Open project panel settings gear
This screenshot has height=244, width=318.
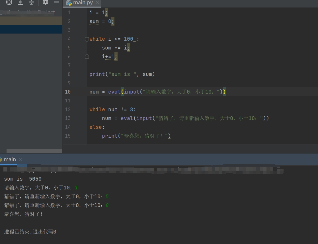pyautogui.click(x=45, y=3)
